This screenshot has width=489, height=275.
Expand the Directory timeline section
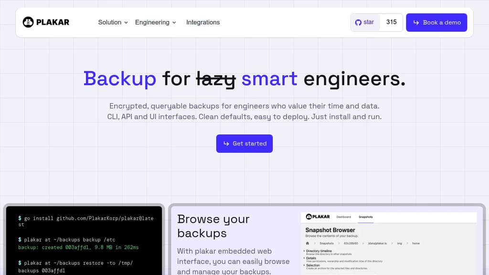tap(318, 251)
